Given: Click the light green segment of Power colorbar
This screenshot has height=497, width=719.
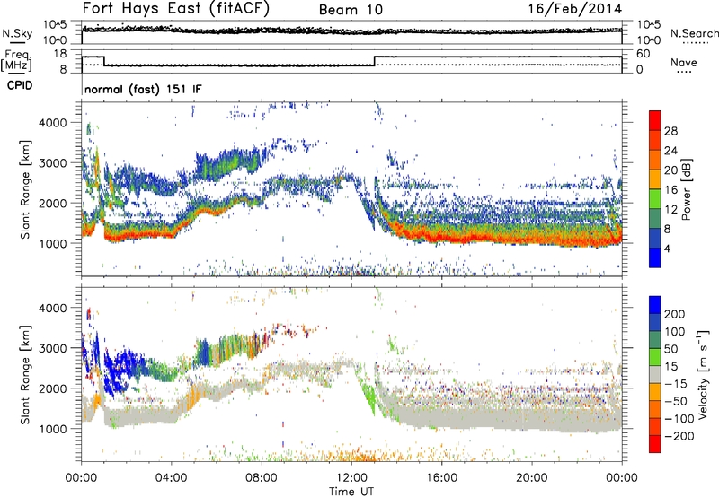Looking at the screenshot, I should tap(655, 199).
